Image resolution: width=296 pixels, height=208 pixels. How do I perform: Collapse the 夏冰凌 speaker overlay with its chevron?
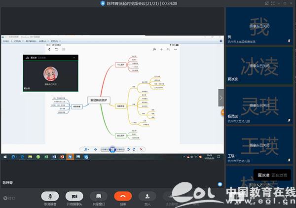(74, 58)
